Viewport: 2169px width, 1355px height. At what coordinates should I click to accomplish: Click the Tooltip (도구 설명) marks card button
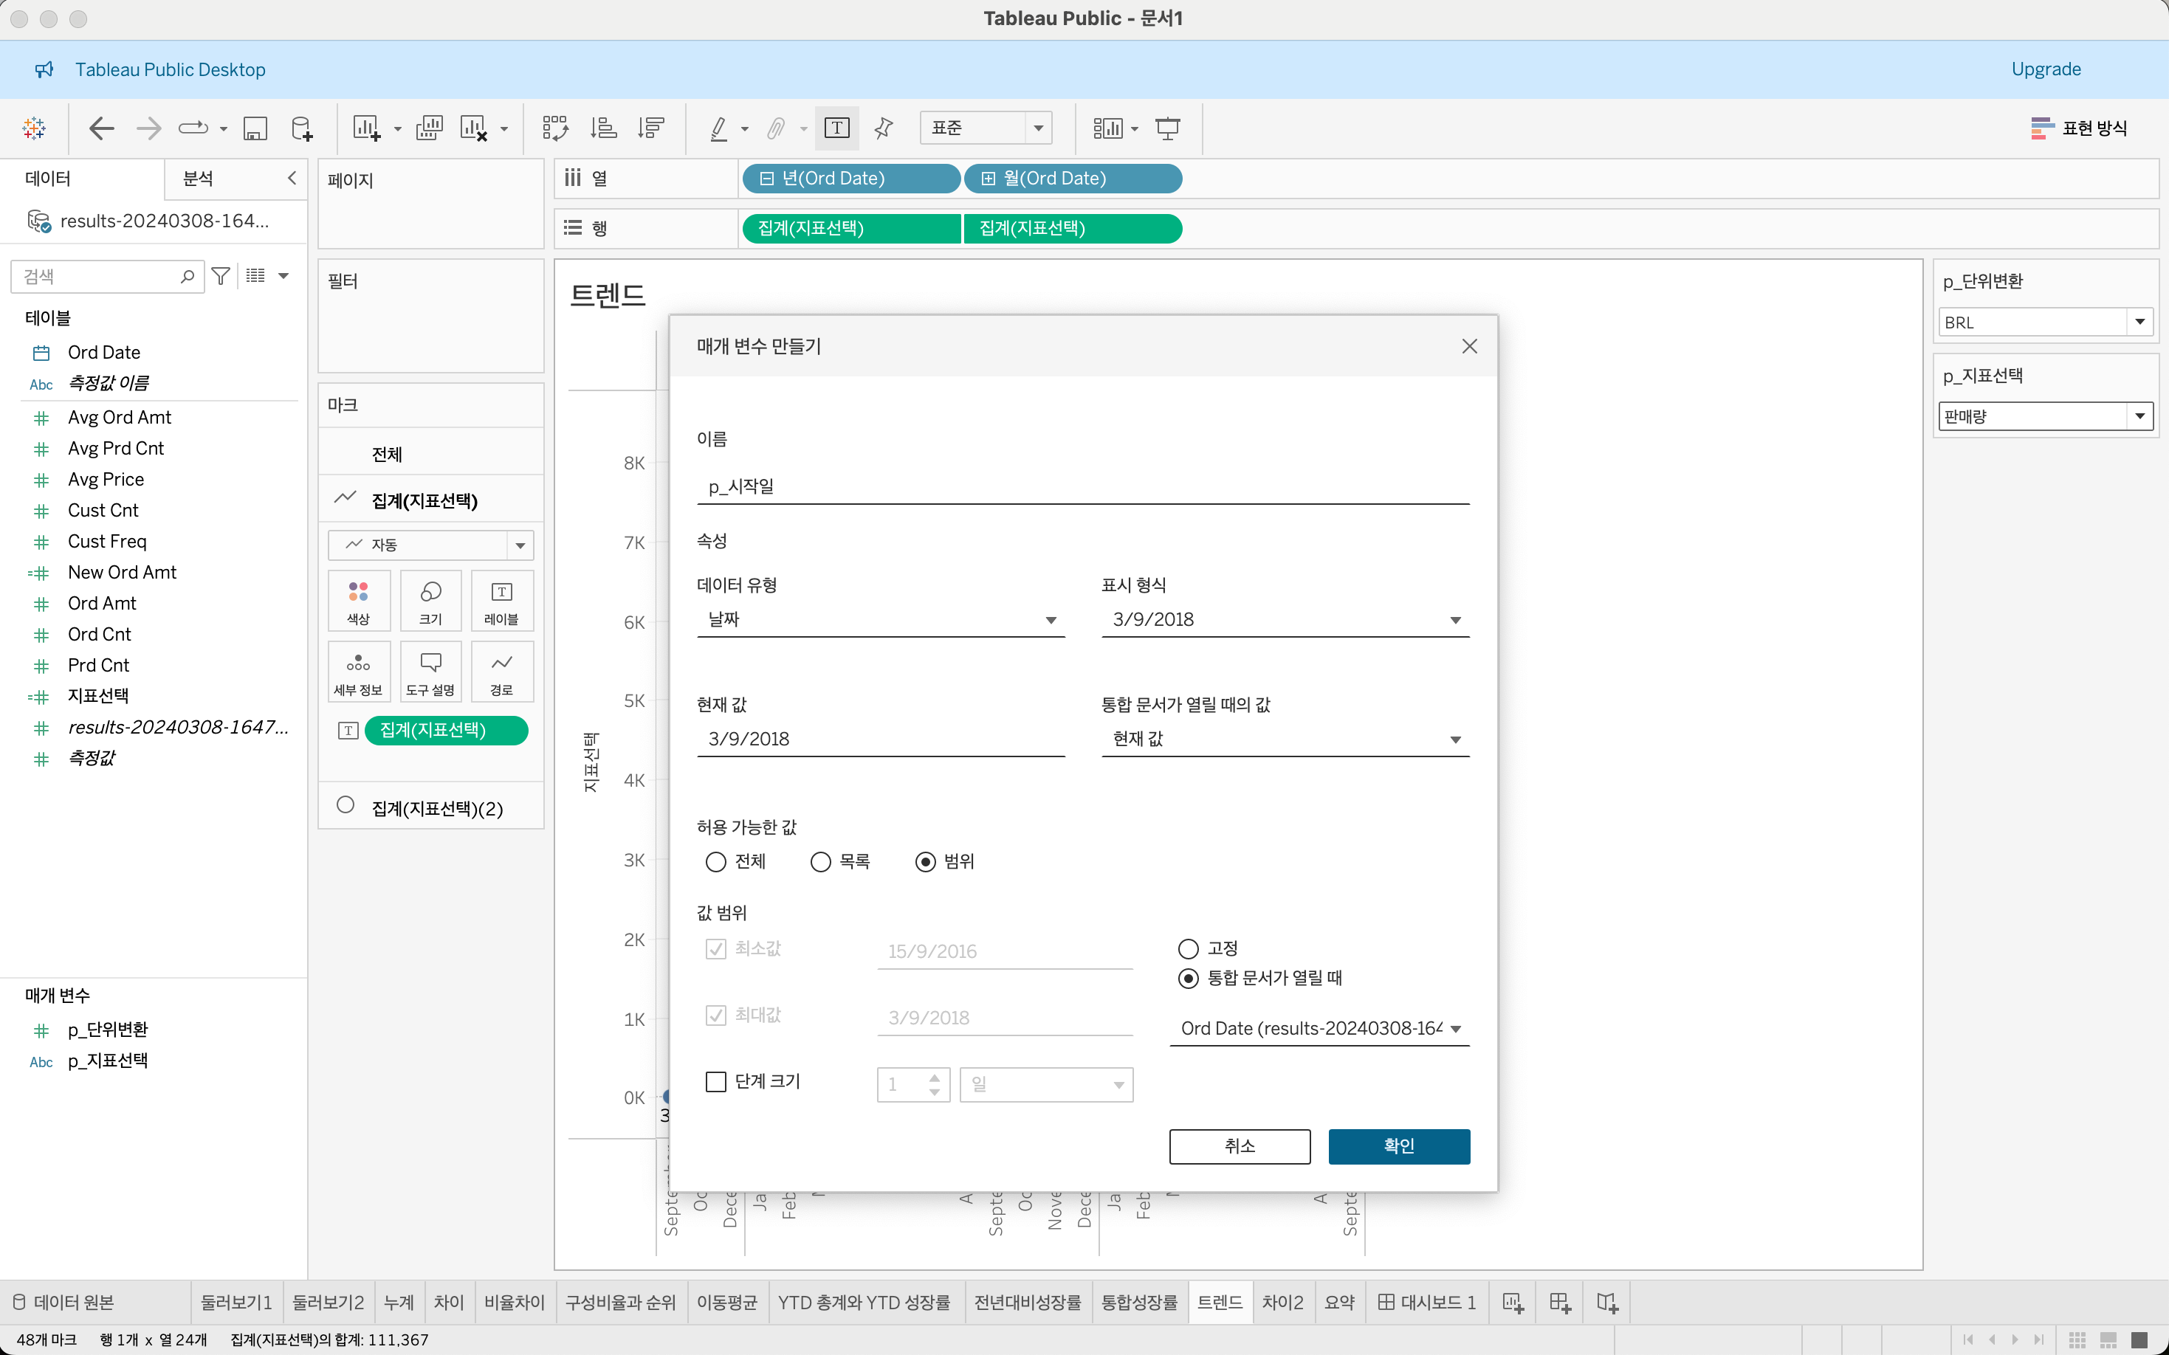click(x=430, y=672)
